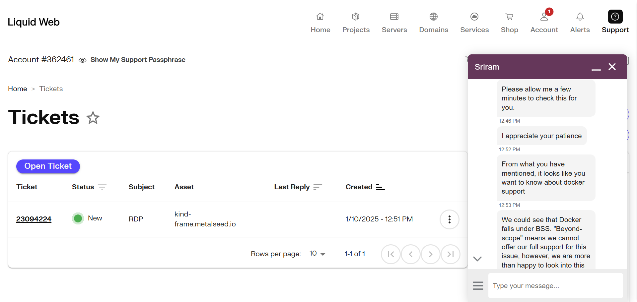Go to the previous page of tickets
This screenshot has width=637, height=302.
coord(411,254)
